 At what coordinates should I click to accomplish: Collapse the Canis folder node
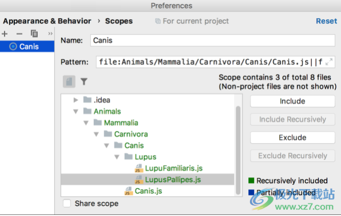[x=106, y=145]
